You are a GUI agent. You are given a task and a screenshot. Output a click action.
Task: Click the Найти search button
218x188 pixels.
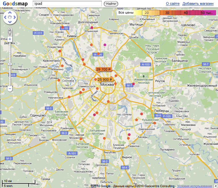click(x=111, y=4)
